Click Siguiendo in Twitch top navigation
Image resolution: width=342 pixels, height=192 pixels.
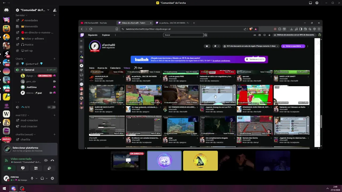coord(93,35)
